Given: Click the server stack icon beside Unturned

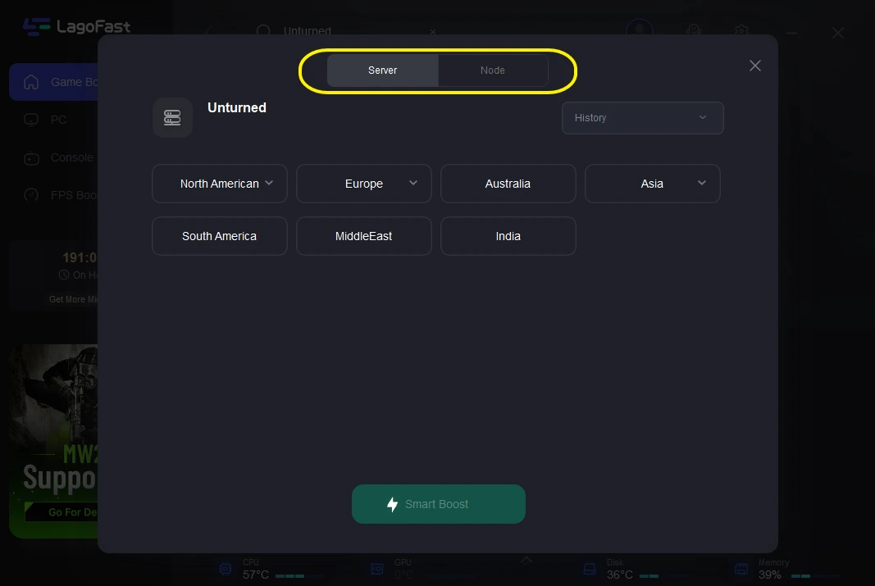Looking at the screenshot, I should (172, 117).
